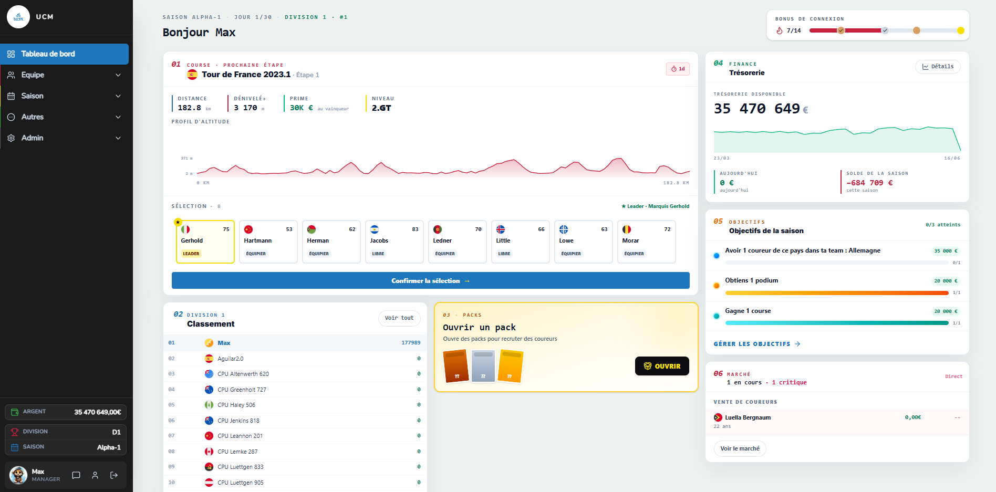Click the Division 1 breadcrumb text
The width and height of the screenshot is (996, 492).
(305, 17)
